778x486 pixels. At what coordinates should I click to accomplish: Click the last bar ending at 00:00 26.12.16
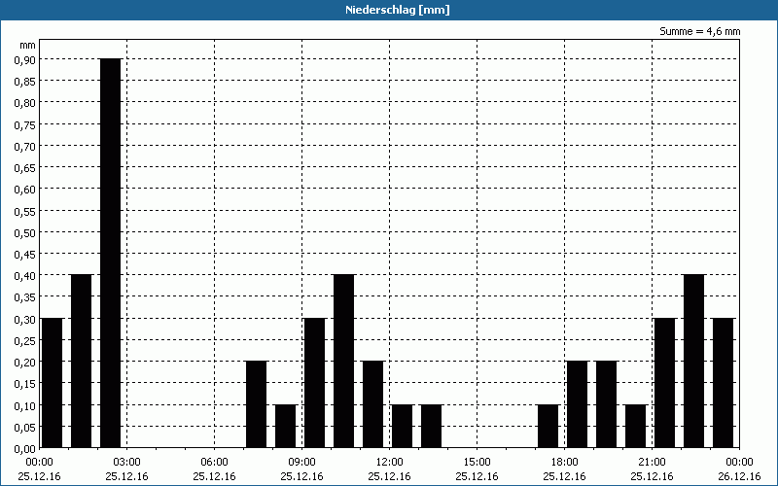coord(723,382)
